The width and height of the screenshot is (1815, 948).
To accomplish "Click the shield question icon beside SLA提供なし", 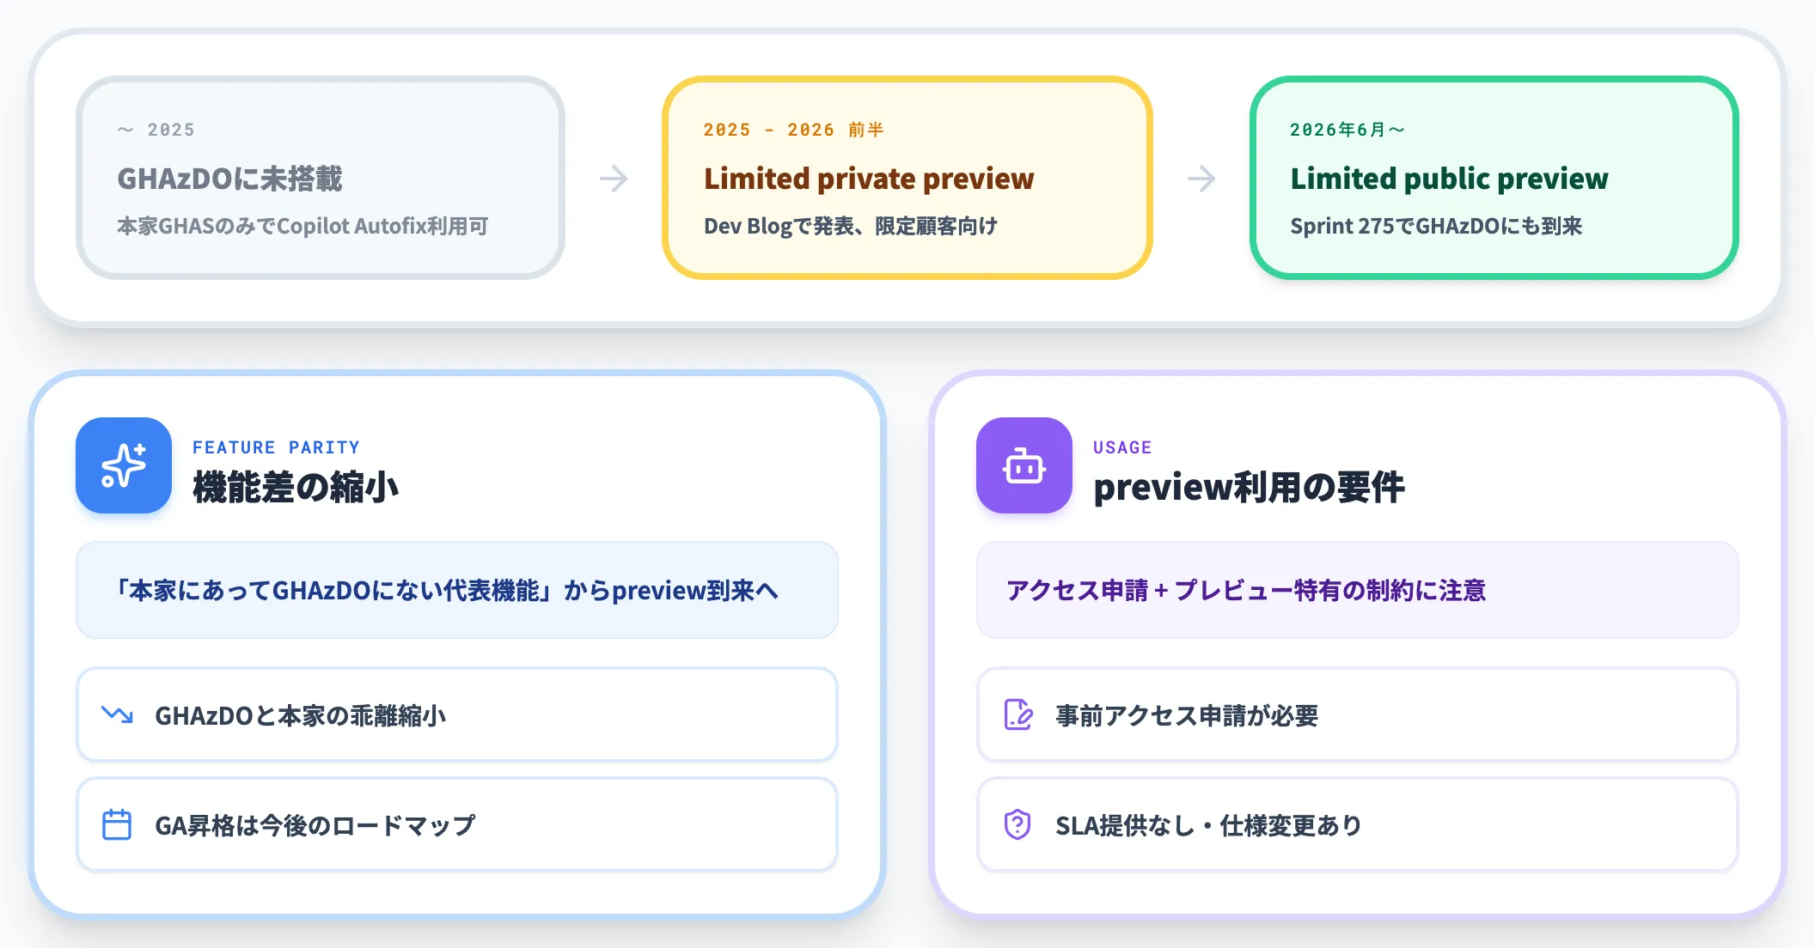I will (x=1017, y=824).
